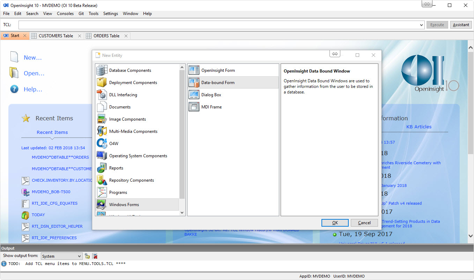Viewport: 474px width, 280px height.
Task: Click category list scroll-down arrow
Action: coord(182,213)
